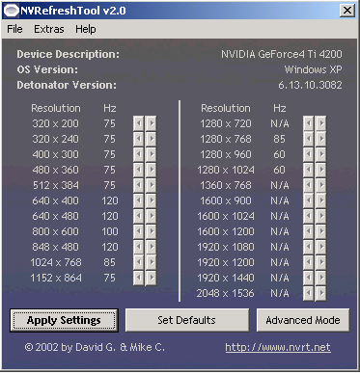The height and width of the screenshot is (374, 360).
Task: Close the NVRefreshTool window
Action: (347, 11)
